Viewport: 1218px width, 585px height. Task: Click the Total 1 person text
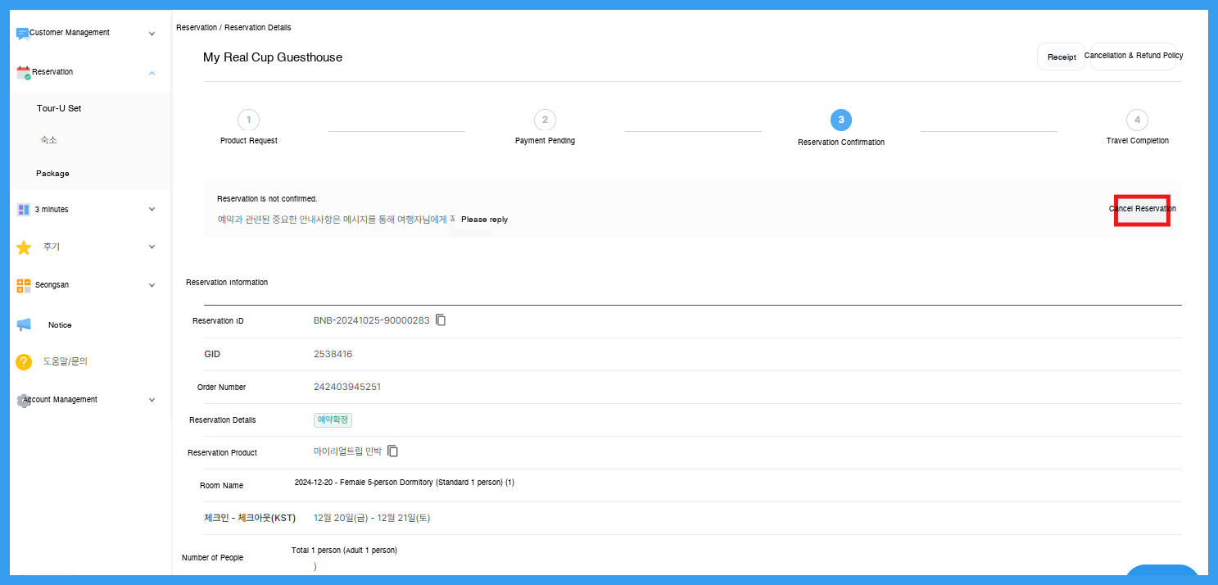(x=344, y=551)
